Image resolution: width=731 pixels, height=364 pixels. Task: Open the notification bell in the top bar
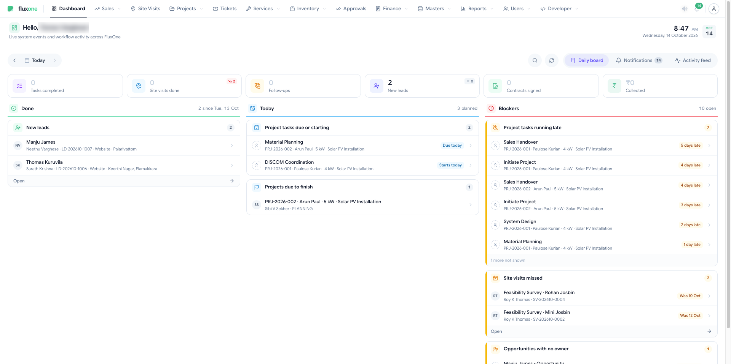coord(697,9)
